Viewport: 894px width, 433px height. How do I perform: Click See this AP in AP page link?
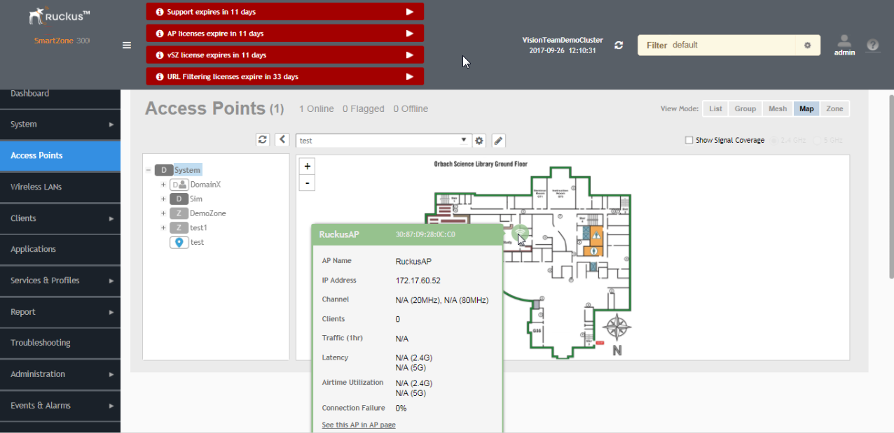pos(358,425)
